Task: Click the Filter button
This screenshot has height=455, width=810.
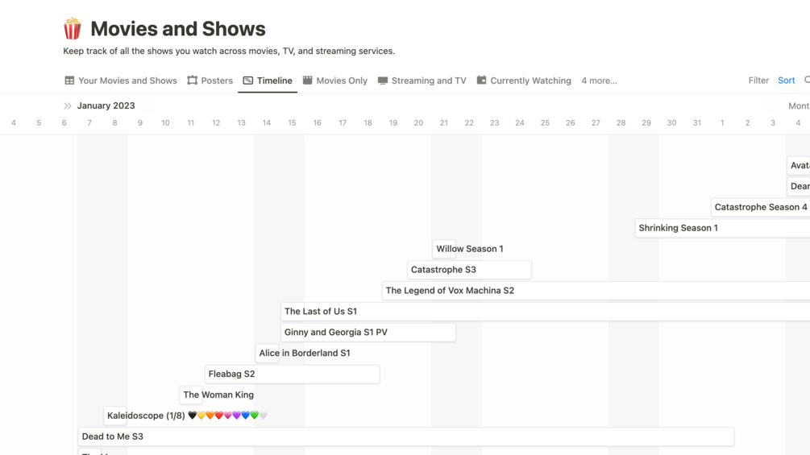Action: pos(758,81)
